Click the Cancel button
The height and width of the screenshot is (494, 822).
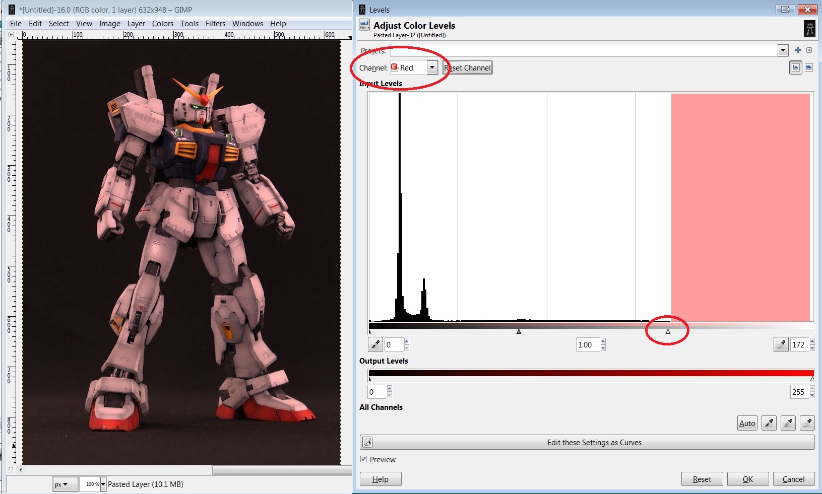tap(794, 479)
